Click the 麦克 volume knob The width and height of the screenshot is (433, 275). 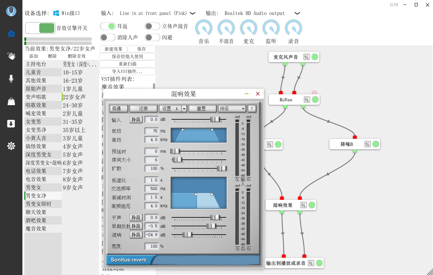249,28
